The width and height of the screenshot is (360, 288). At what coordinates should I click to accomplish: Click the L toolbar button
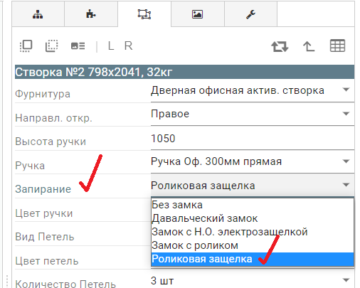coord(111,46)
